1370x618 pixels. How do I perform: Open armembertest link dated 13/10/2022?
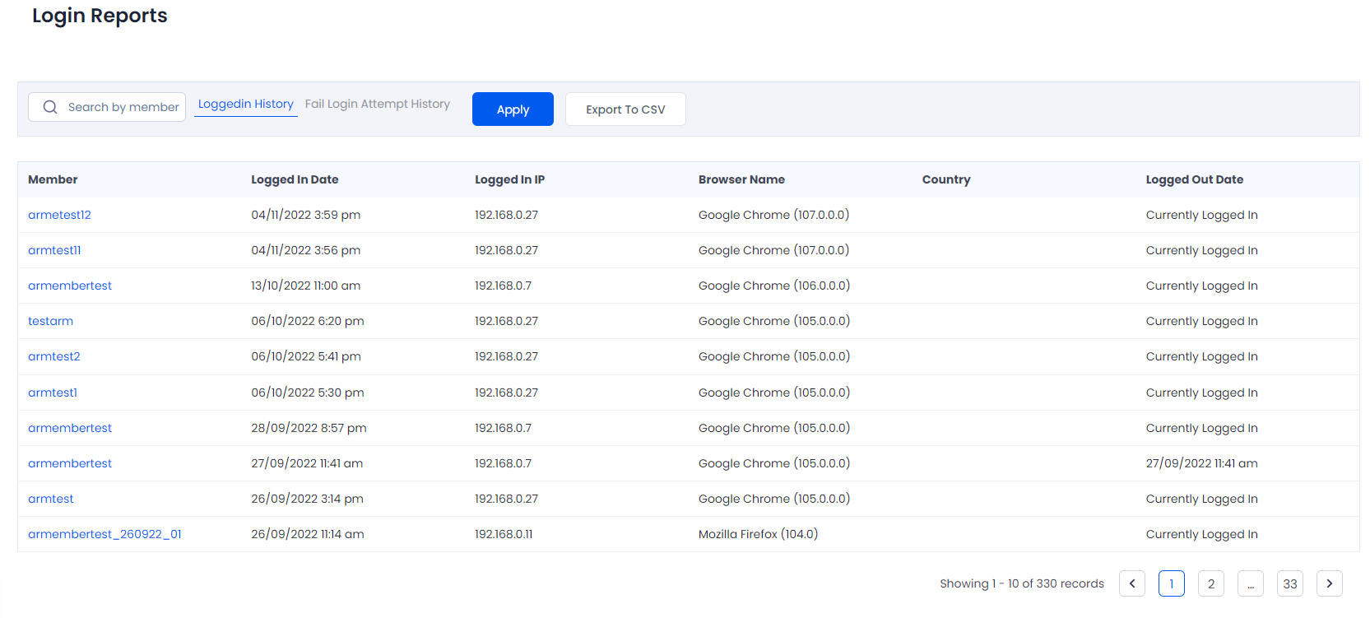coord(70,286)
